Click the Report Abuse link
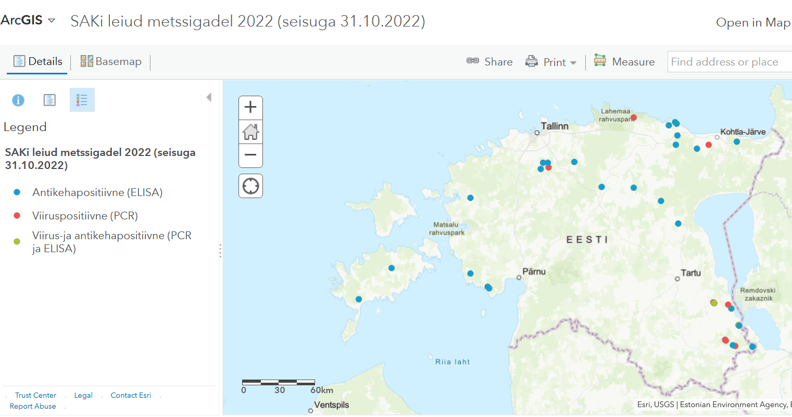Image resolution: width=792 pixels, height=417 pixels. (33, 406)
